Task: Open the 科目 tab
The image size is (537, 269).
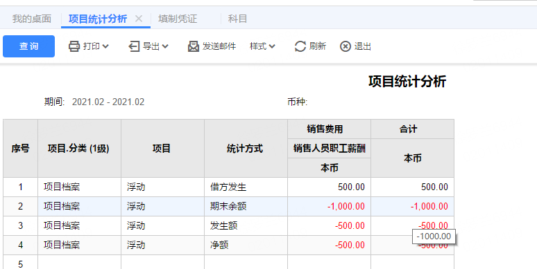Action: tap(238, 19)
